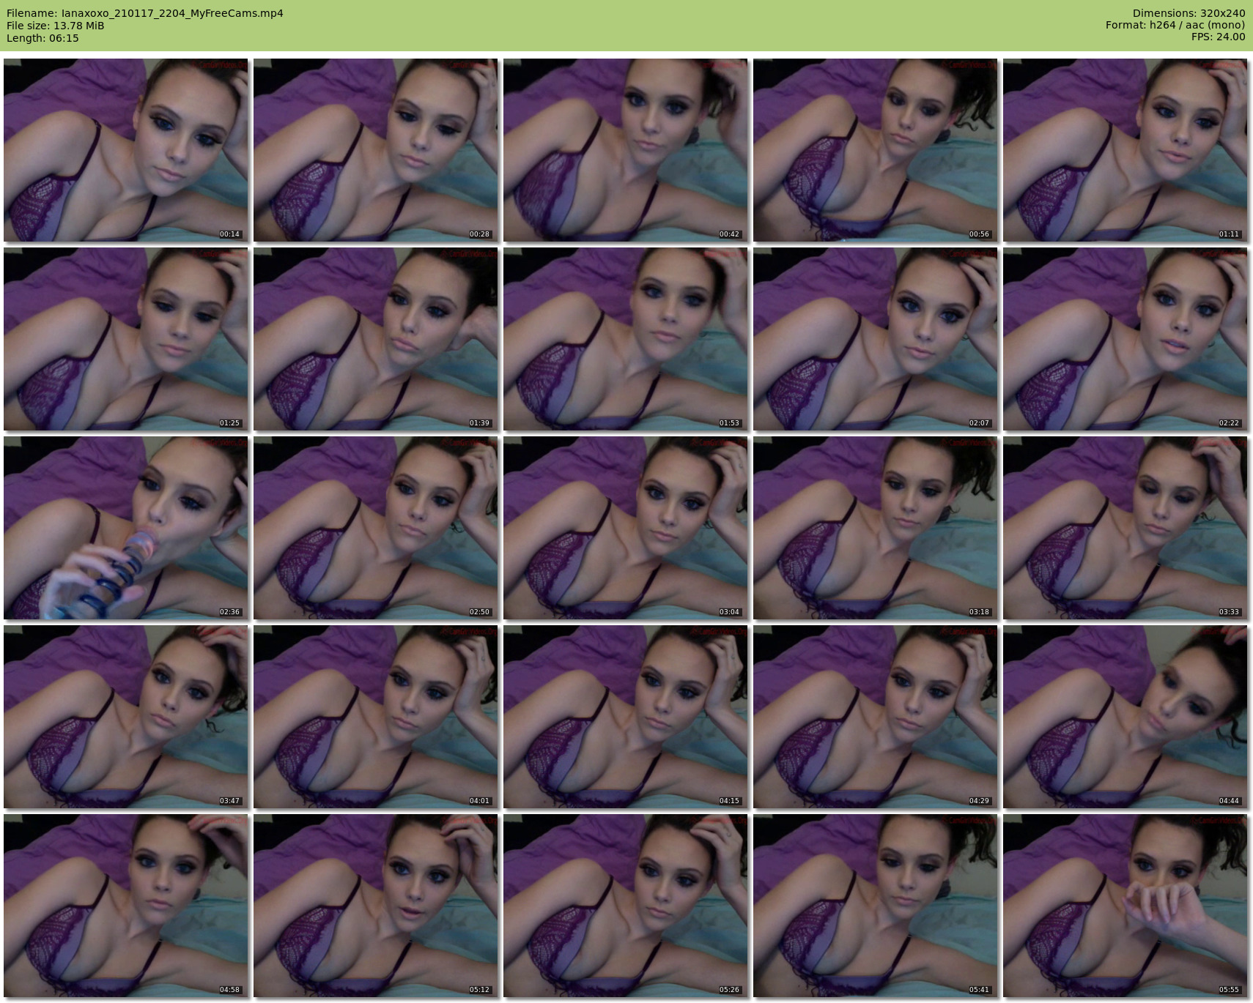Click the thumbnail stamped 05:26
This screenshot has height=1003, width=1253.
coord(625,906)
